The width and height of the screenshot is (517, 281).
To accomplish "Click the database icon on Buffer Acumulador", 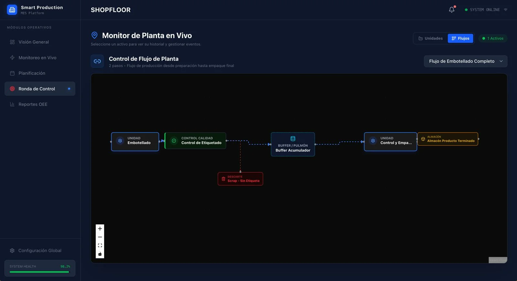I will coord(293,139).
